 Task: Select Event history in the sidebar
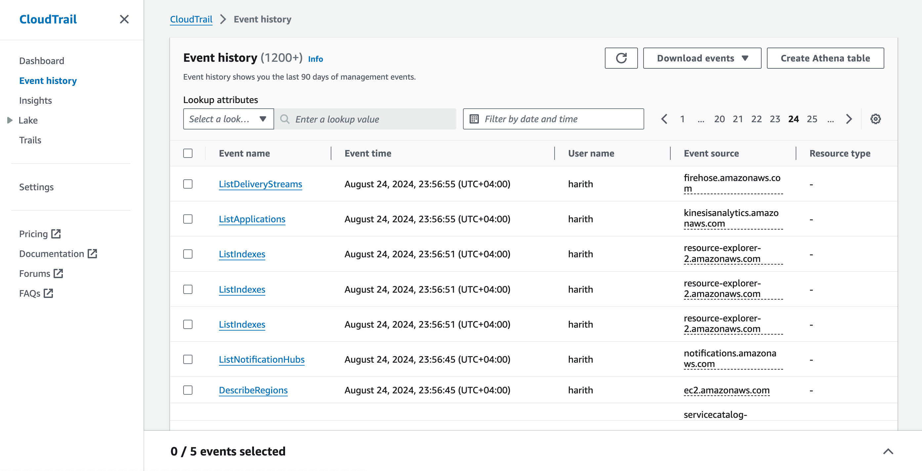48,81
